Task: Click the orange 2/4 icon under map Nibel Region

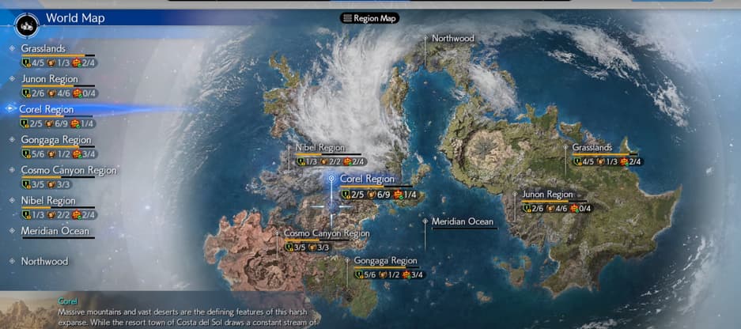Action: [x=348, y=162]
